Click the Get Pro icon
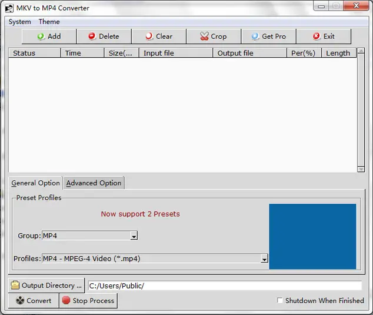 (255, 36)
